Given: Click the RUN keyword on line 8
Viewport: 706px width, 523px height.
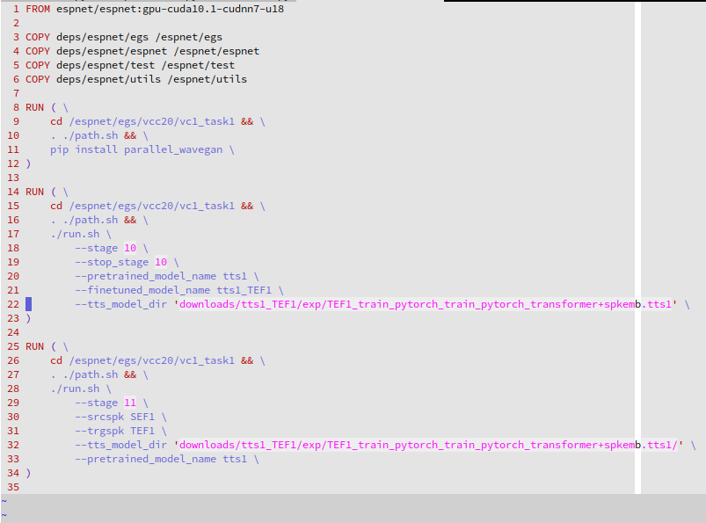Looking at the screenshot, I should [x=34, y=107].
